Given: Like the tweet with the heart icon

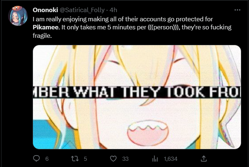Looking at the screenshot, I should (114, 159).
